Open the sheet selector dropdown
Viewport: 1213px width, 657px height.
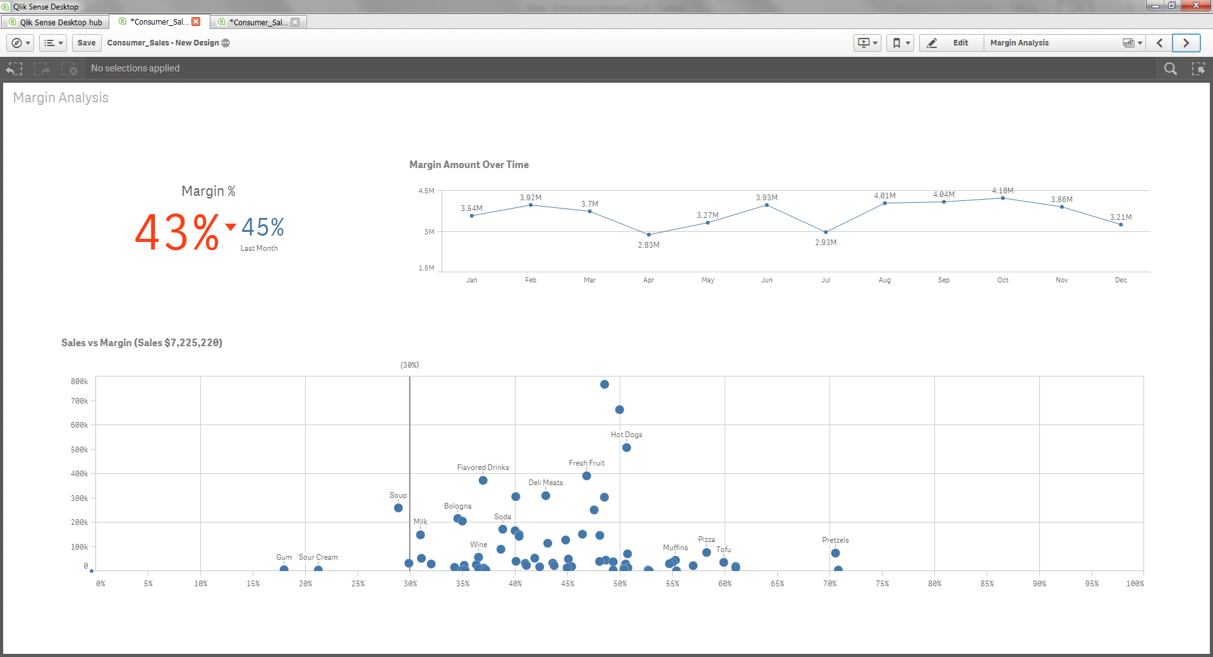point(1131,43)
